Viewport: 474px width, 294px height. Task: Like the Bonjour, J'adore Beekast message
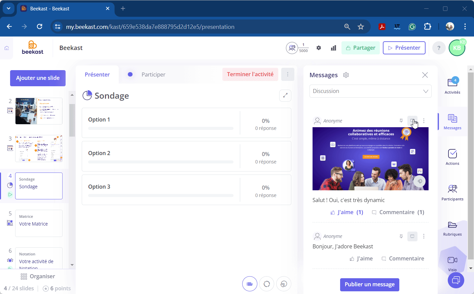tap(361, 259)
